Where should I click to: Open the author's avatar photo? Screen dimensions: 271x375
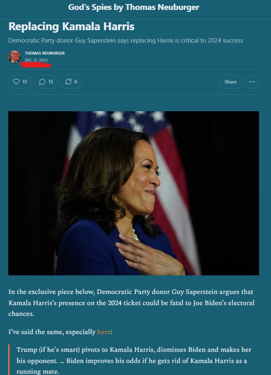click(x=14, y=57)
